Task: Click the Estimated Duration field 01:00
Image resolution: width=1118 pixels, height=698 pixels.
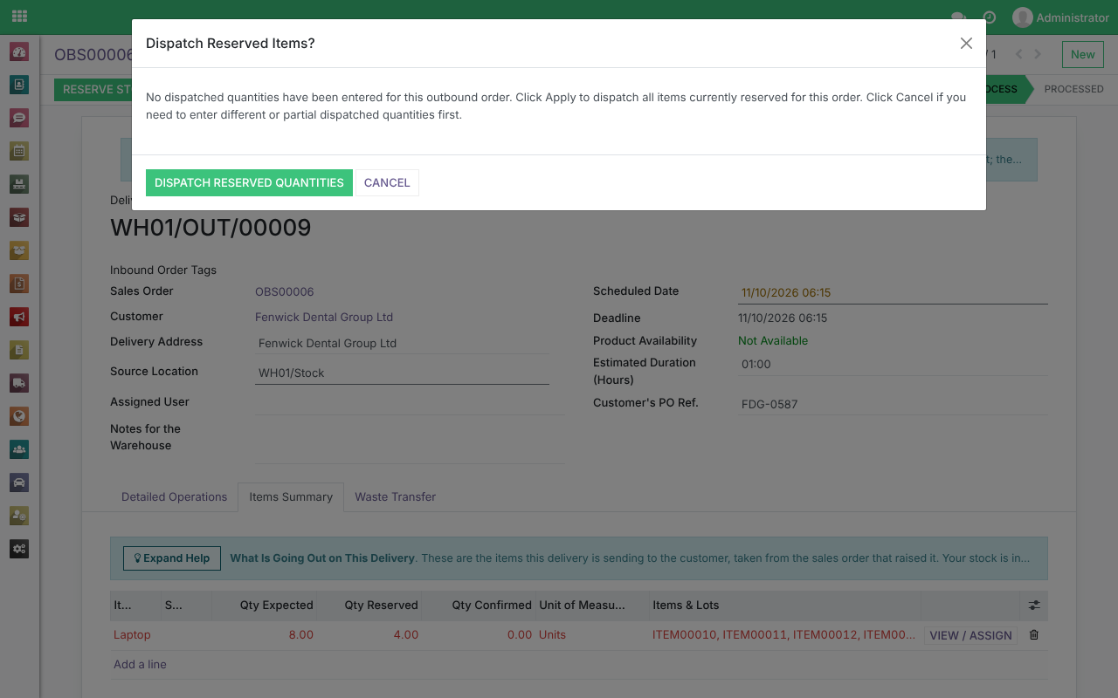Action: pos(893,364)
